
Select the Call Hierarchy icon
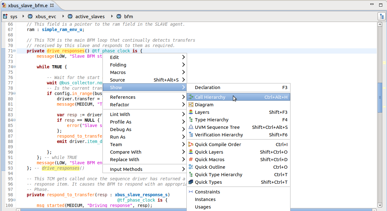[x=191, y=97]
